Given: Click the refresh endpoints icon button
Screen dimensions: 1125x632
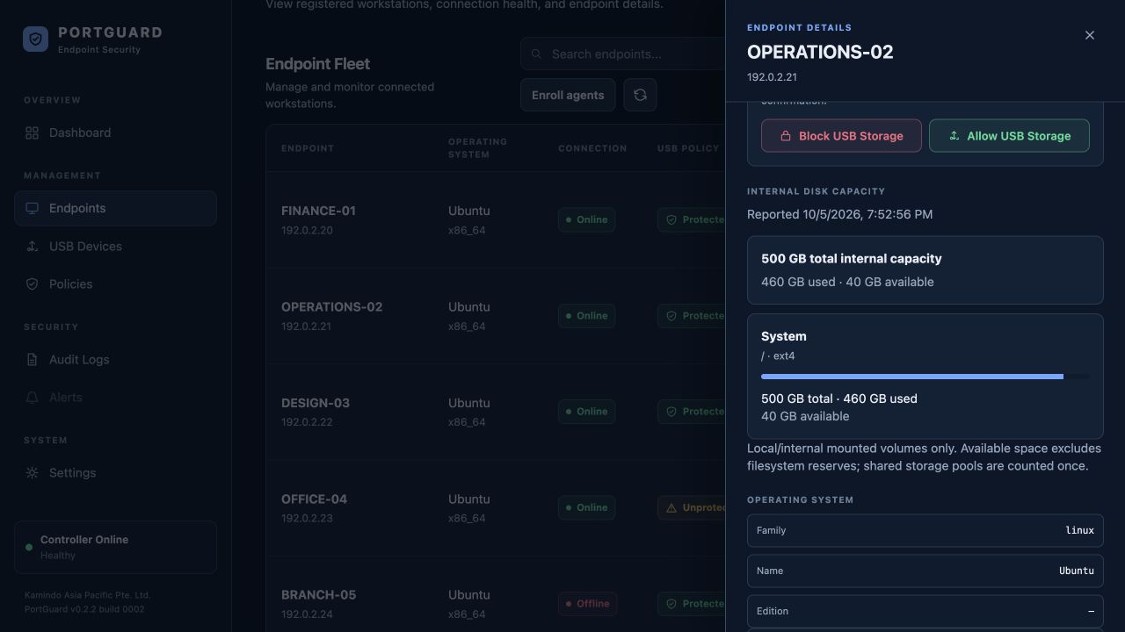Looking at the screenshot, I should point(640,95).
